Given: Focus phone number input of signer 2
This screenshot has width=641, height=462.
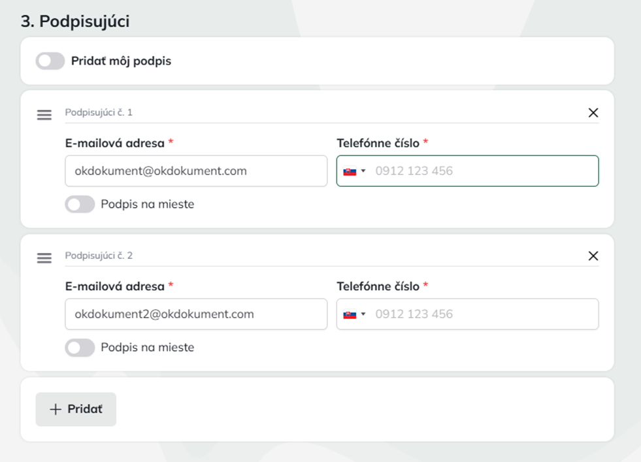Looking at the screenshot, I should coord(482,314).
